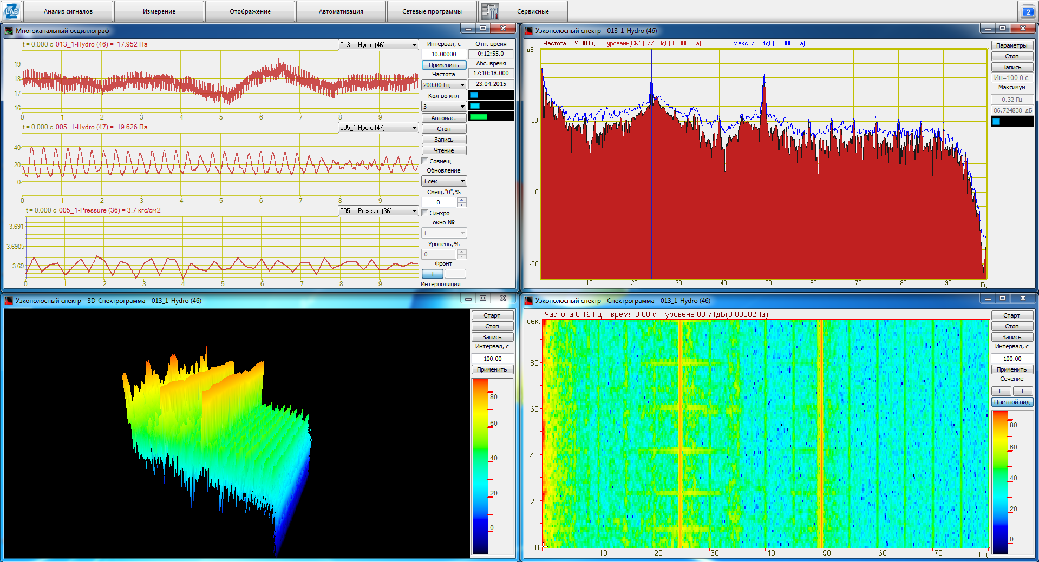The height and width of the screenshot is (562, 1039).
Task: Select the minus Фронт button
Action: (455, 274)
